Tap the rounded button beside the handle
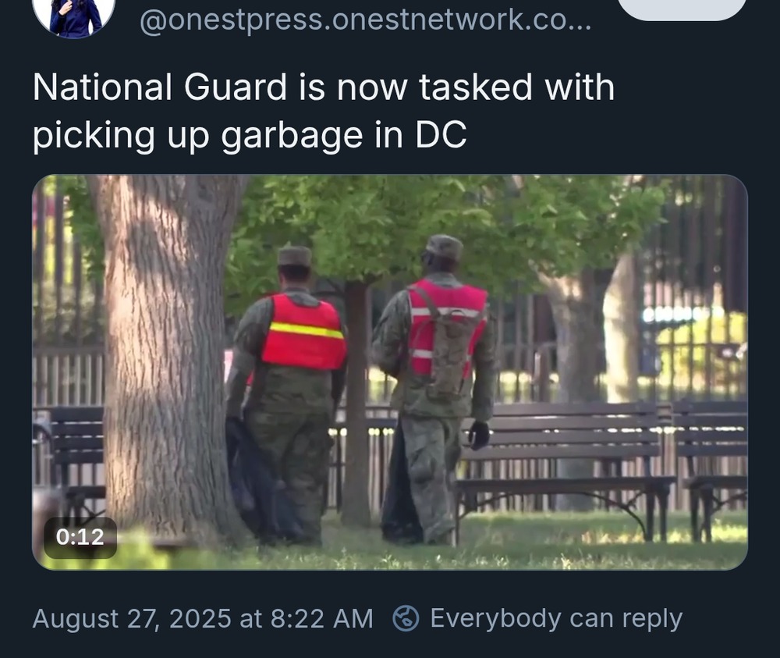780x658 pixels. point(682,8)
